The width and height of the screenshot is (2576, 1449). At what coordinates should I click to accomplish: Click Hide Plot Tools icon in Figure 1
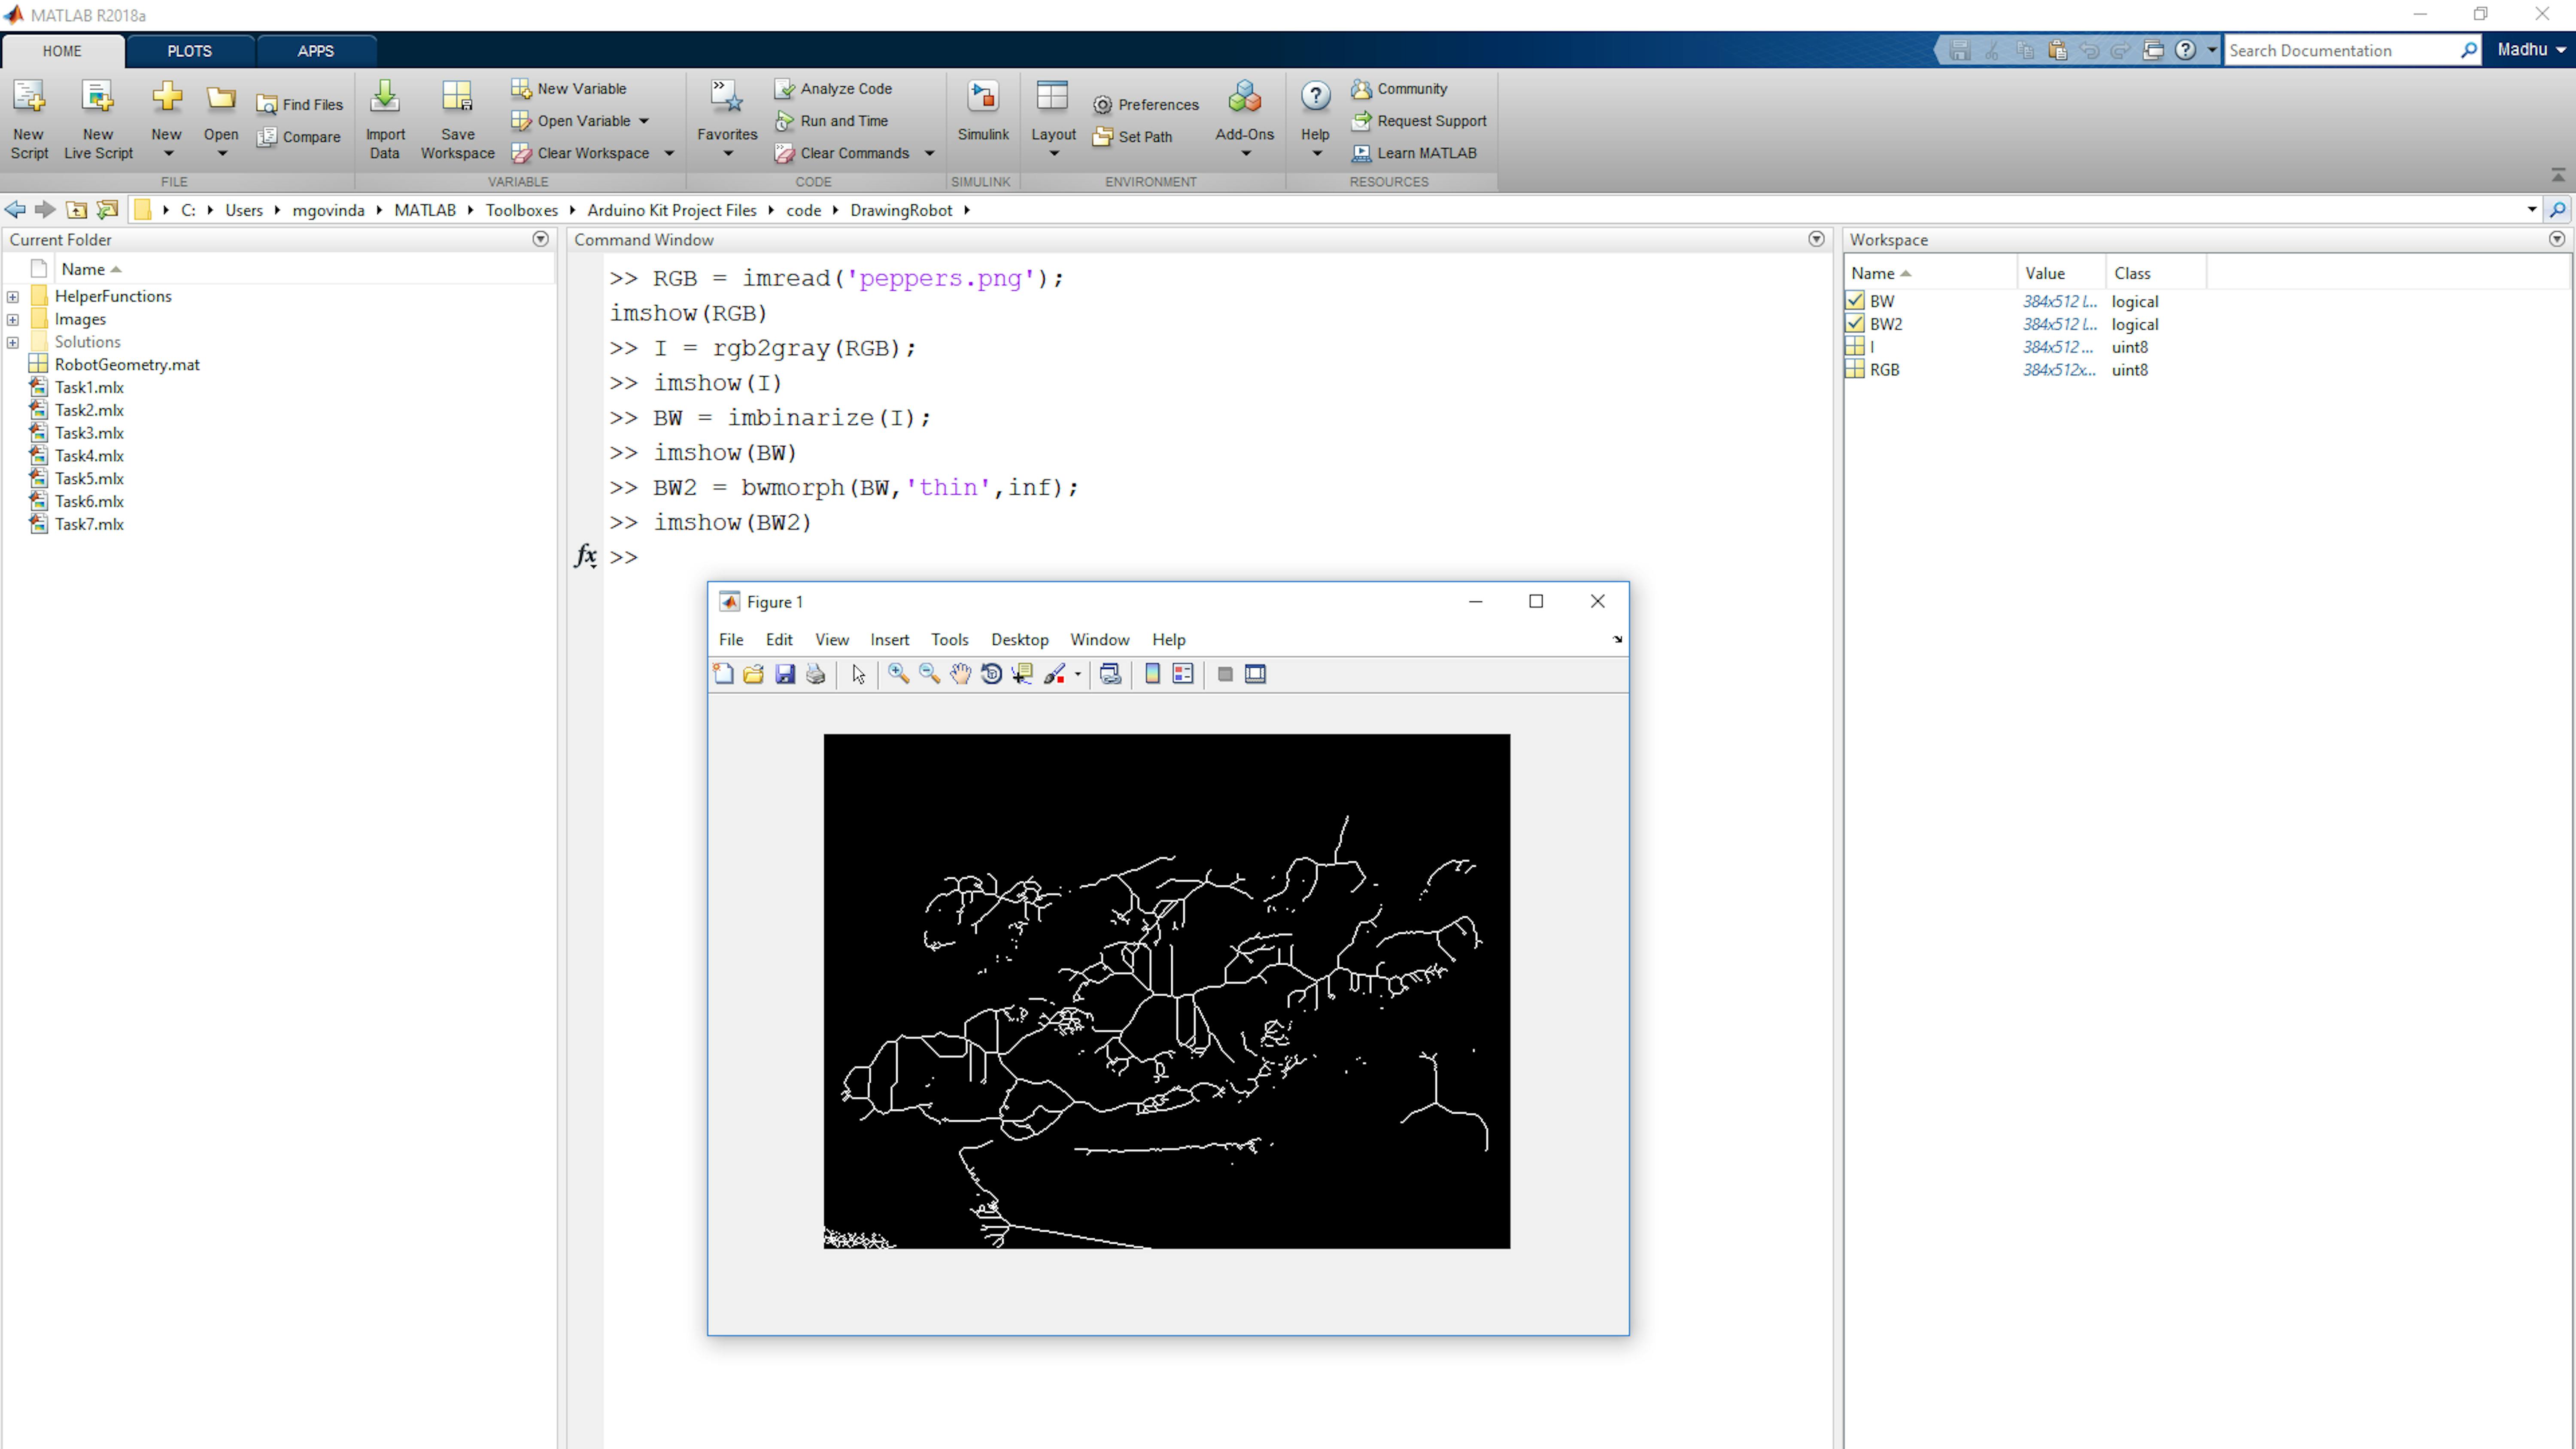pyautogui.click(x=1225, y=674)
